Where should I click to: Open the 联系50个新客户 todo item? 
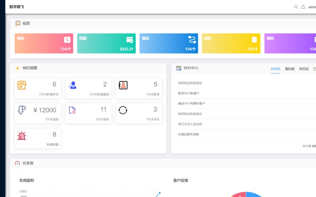click(188, 93)
